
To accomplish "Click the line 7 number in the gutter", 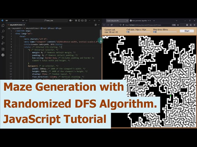I will (11, 47).
